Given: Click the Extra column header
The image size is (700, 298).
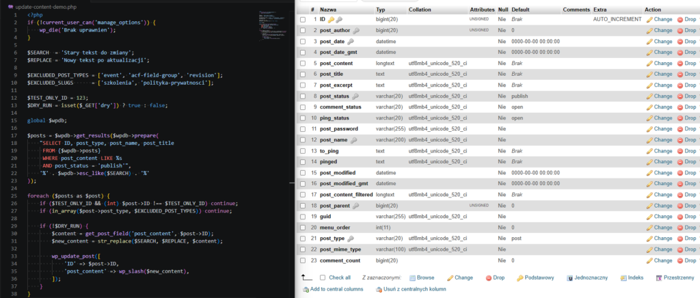Looking at the screenshot, I should click(600, 10).
